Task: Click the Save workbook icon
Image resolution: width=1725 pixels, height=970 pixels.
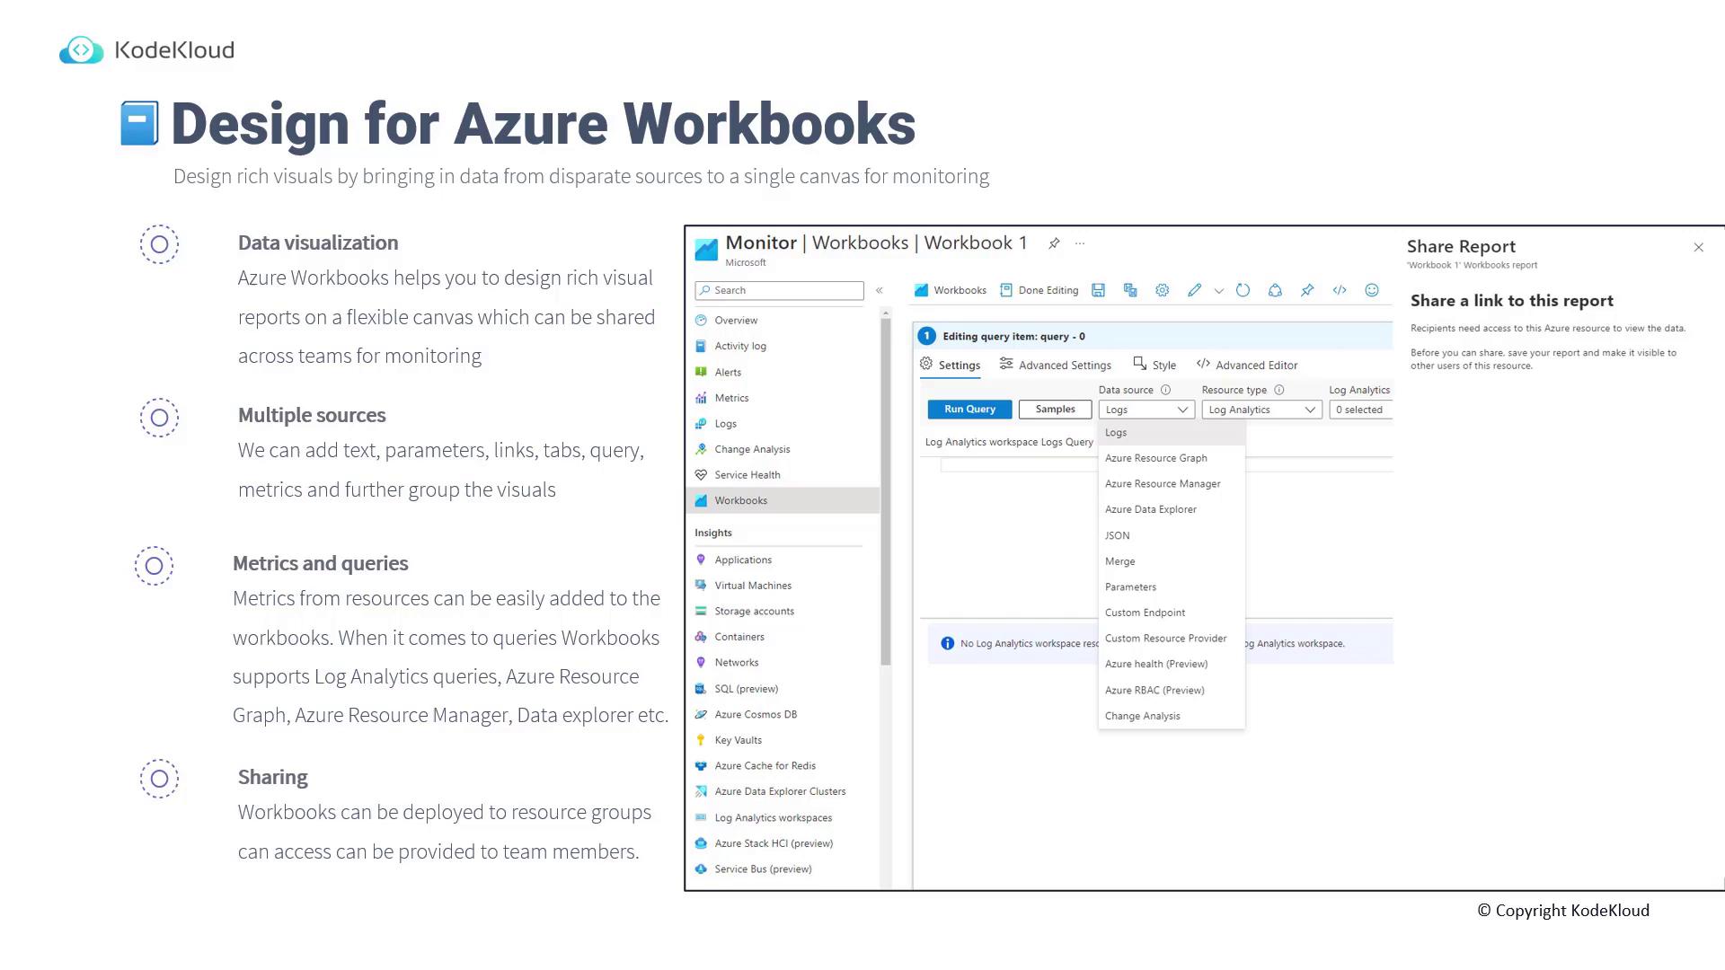Action: pyautogui.click(x=1098, y=290)
